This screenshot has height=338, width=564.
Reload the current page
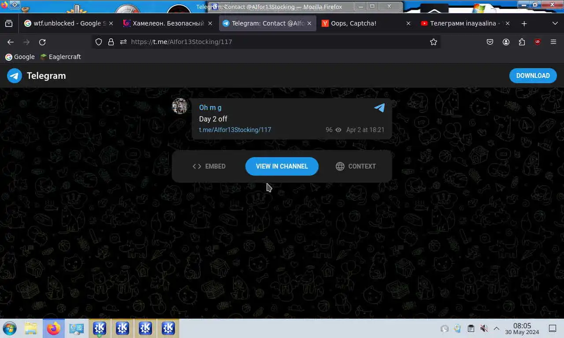point(42,42)
